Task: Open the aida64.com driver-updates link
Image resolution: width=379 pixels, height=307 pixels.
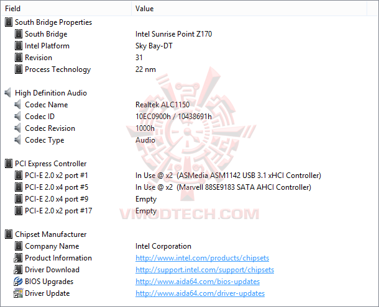Action: [x=200, y=293]
